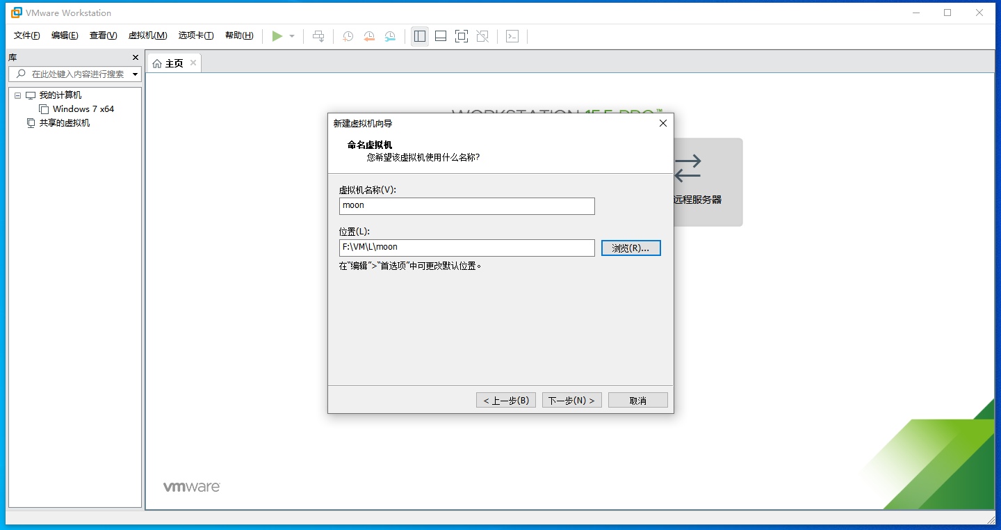Image resolution: width=1001 pixels, height=530 pixels.
Task: Collapse the 我的计算机 tree node
Action: pos(17,95)
